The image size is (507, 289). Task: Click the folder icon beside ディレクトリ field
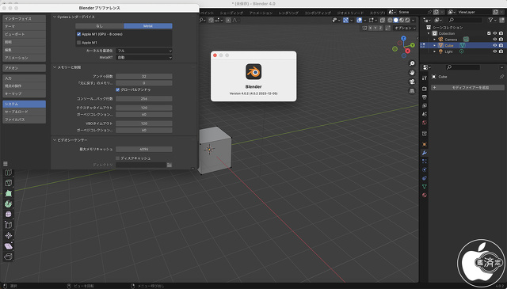(x=169, y=165)
